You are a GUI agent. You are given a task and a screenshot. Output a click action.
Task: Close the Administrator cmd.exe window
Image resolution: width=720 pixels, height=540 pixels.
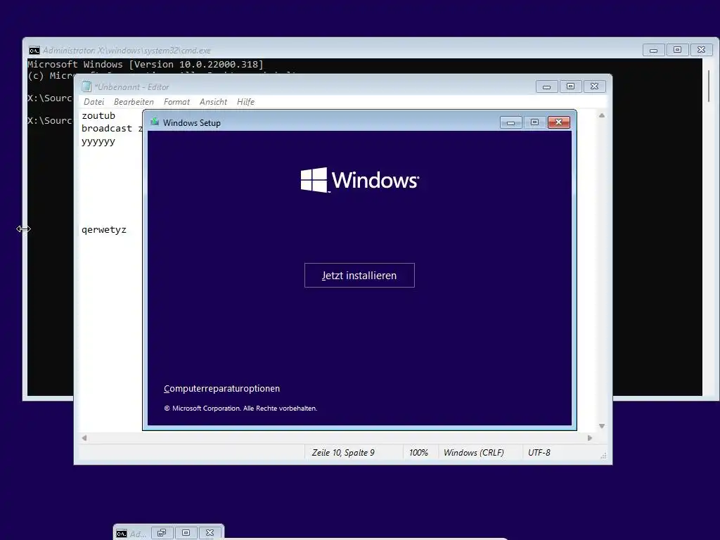click(x=701, y=50)
